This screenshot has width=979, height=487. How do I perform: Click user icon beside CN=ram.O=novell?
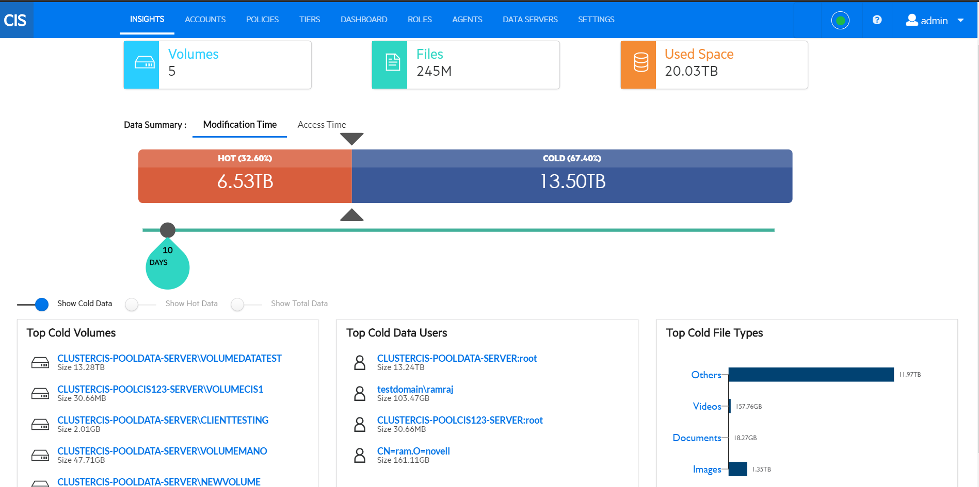[x=360, y=456]
